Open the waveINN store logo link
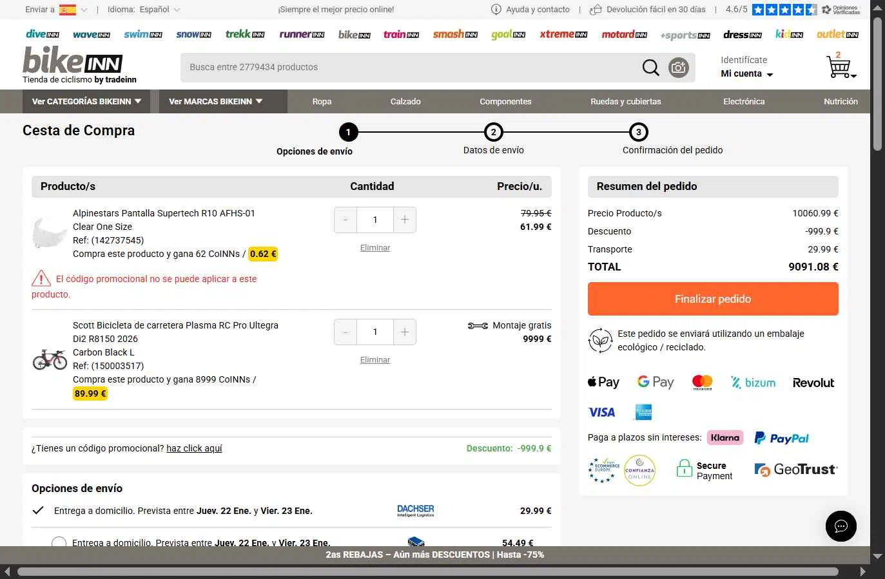 pos(92,35)
